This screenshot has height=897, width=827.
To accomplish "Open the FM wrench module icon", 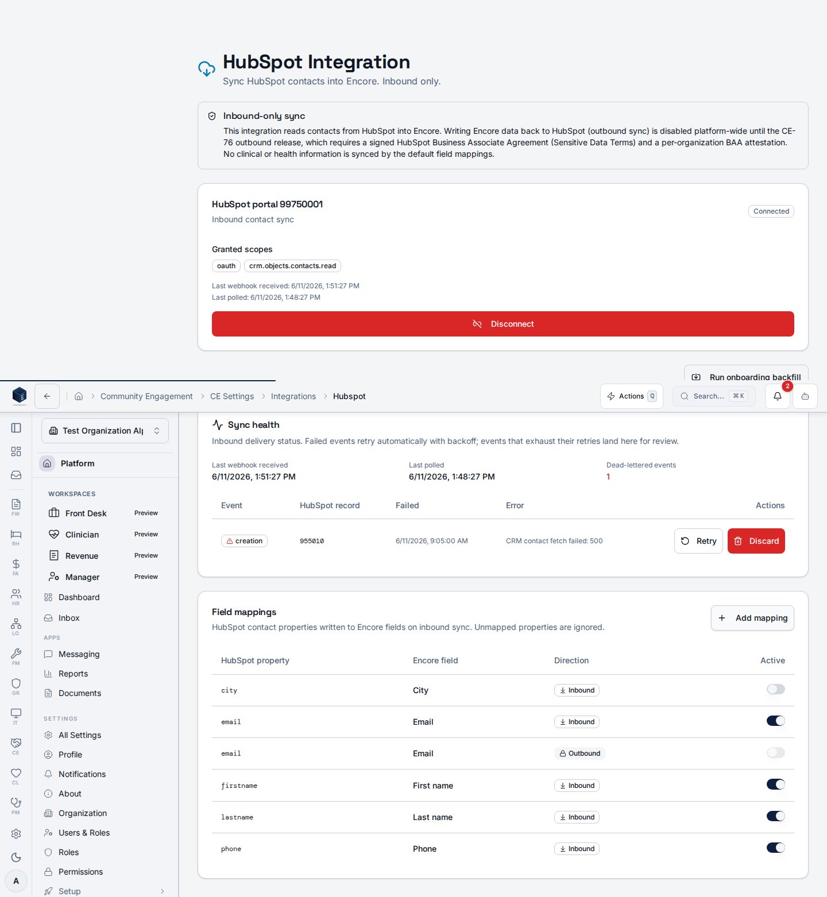I will [16, 656].
